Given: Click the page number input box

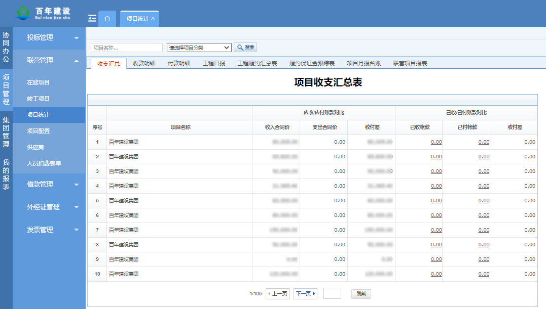Looking at the screenshot, I should tap(332, 293).
